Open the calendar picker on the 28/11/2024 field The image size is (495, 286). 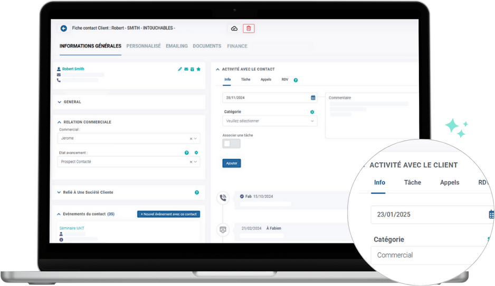tap(313, 98)
